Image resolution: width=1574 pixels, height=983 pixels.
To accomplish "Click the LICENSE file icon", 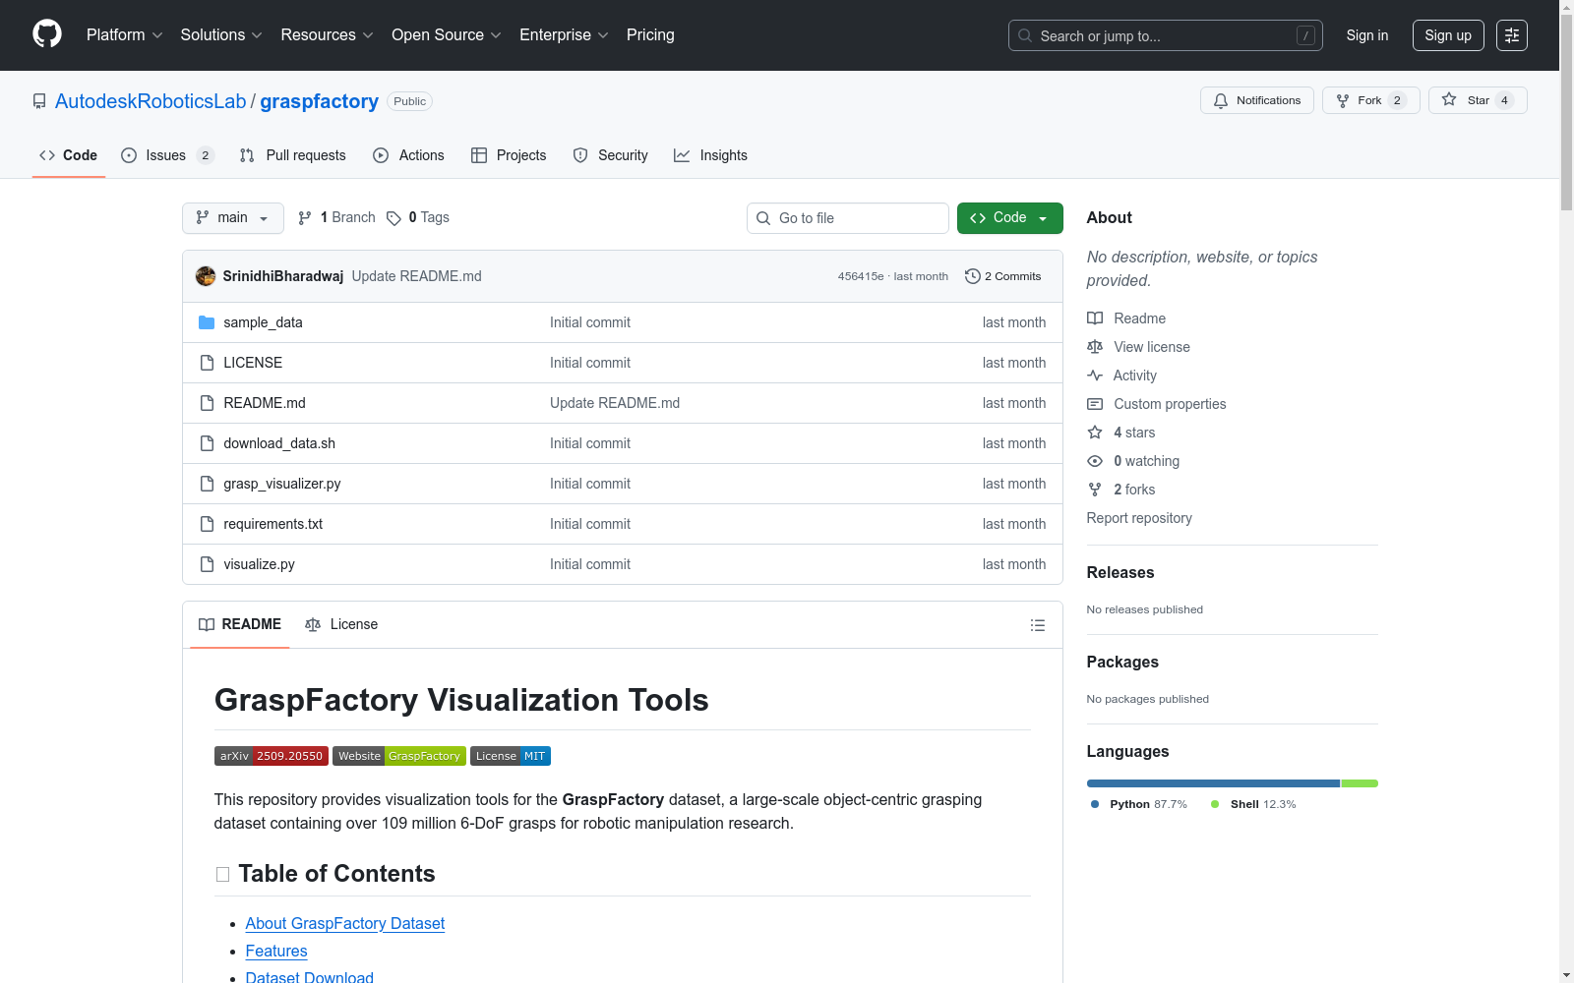I will pyautogui.click(x=207, y=363).
